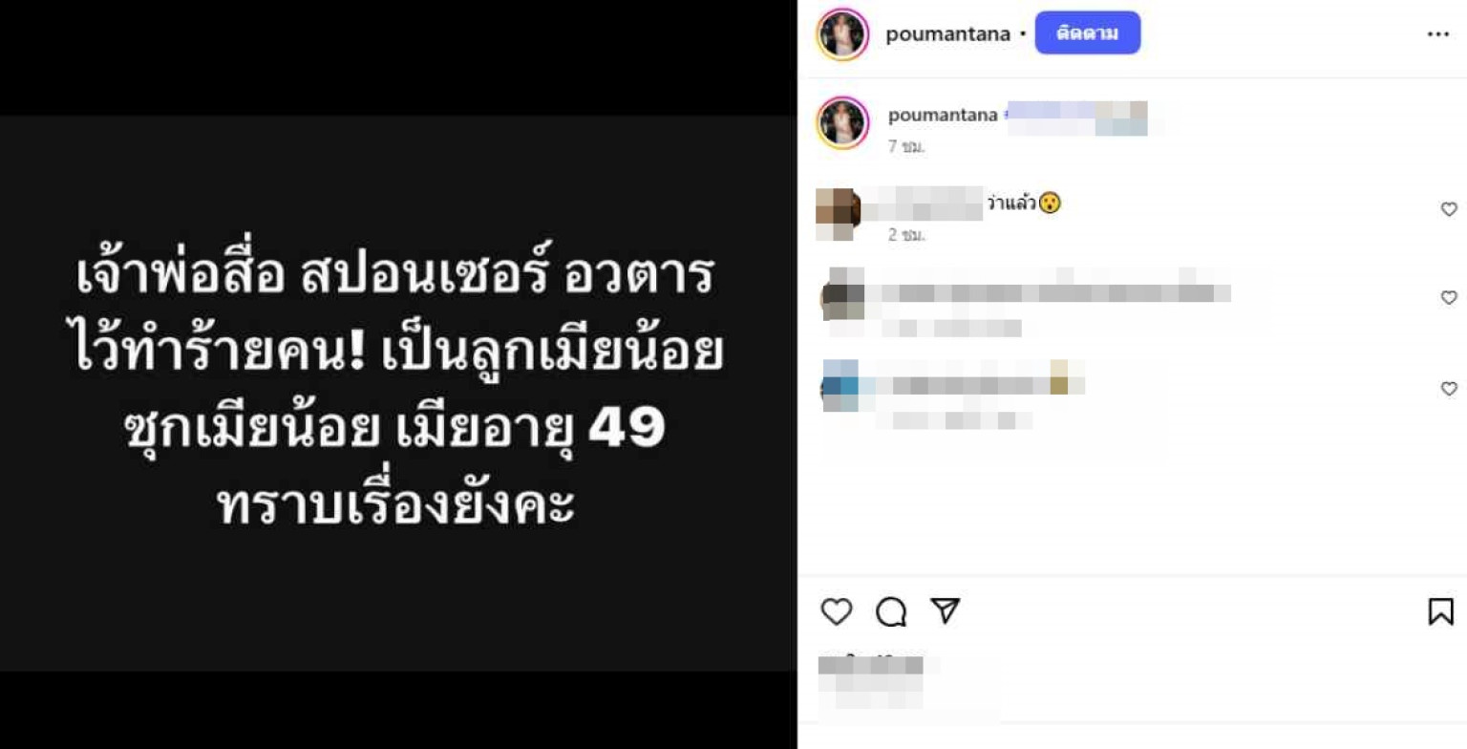Click the 2 ชม. comment timestamp
Image resolution: width=1467 pixels, height=749 pixels.
point(907,235)
